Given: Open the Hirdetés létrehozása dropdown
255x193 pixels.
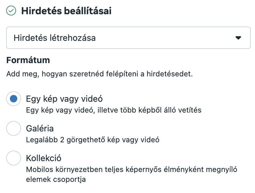Looking at the screenshot, I should coord(128,38).
